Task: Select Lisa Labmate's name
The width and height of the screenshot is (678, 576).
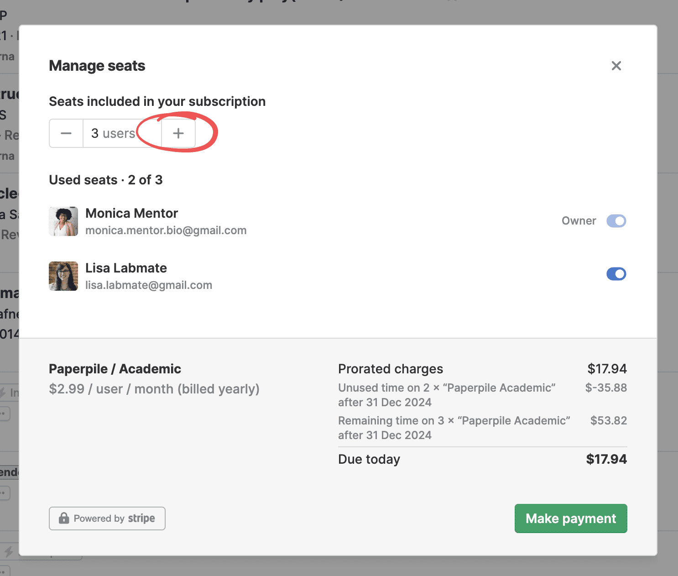Action: 126,268
